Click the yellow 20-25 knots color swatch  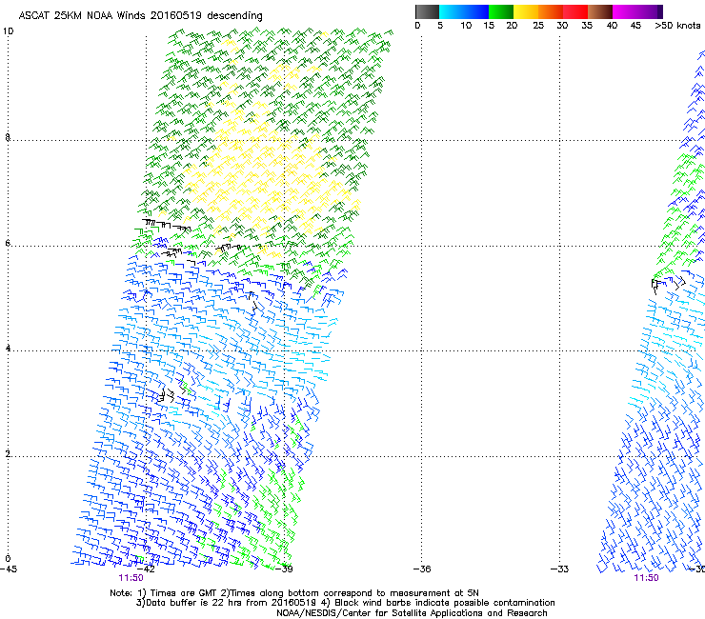526,11
